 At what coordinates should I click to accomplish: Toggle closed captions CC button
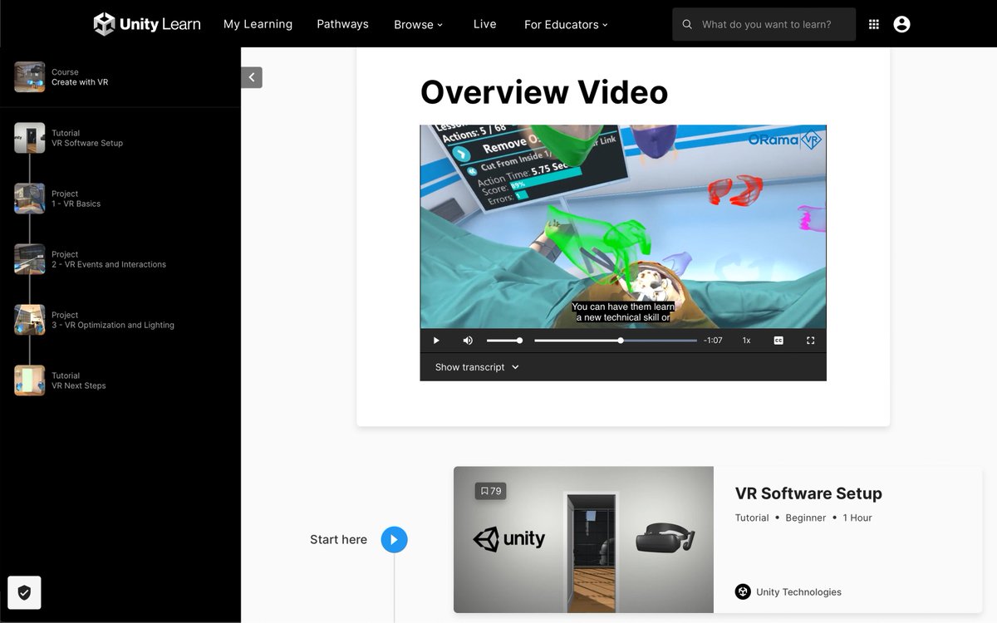tap(778, 341)
